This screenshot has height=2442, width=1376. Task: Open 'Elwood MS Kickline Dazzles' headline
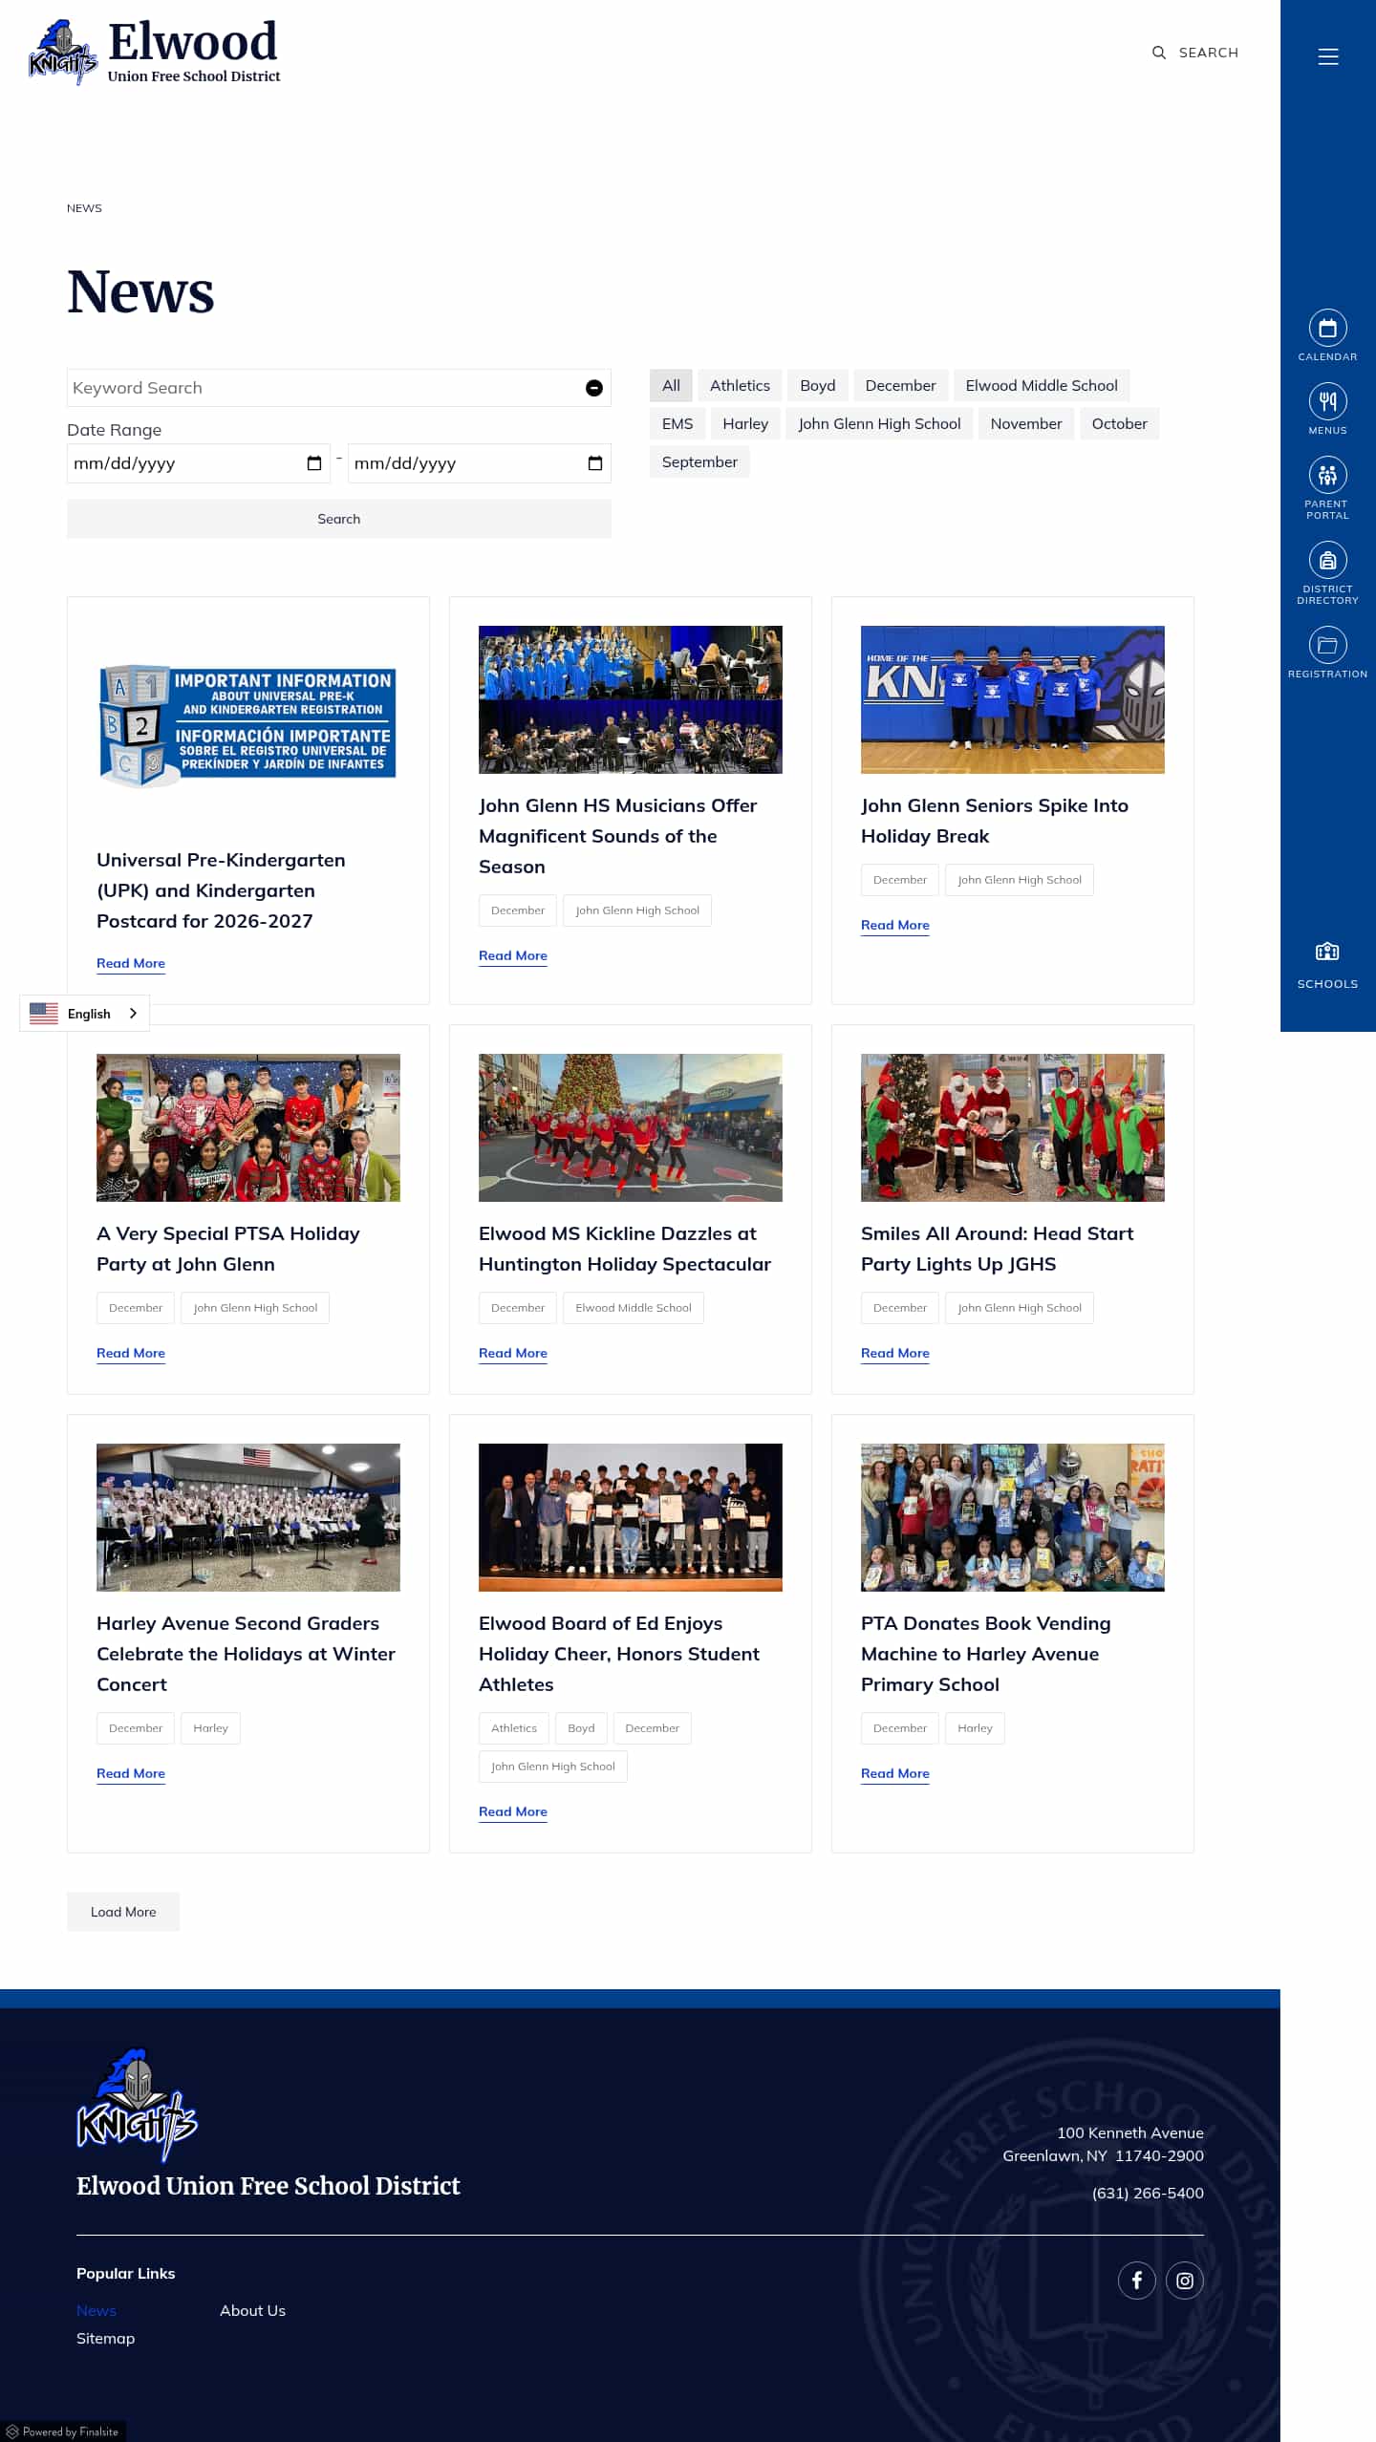(x=625, y=1249)
